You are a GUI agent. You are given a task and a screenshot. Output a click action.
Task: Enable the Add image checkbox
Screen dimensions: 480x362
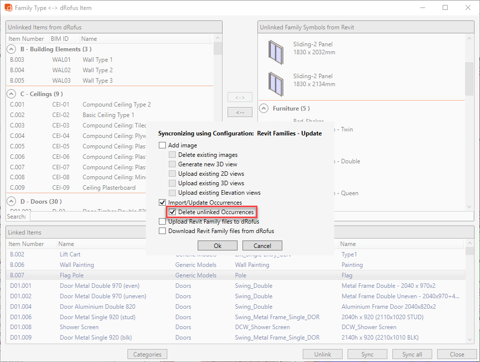[162, 145]
